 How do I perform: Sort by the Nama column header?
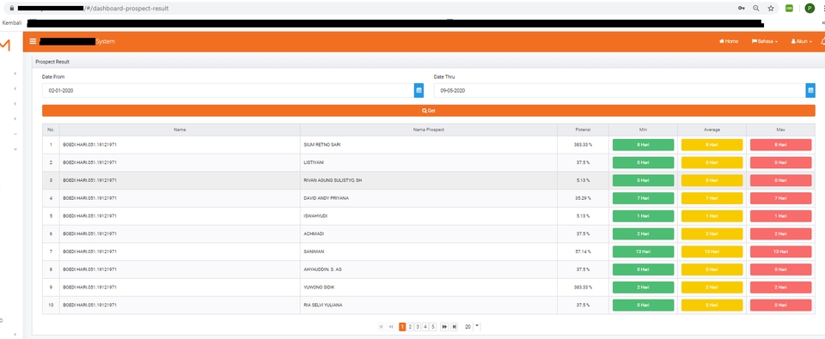(180, 130)
